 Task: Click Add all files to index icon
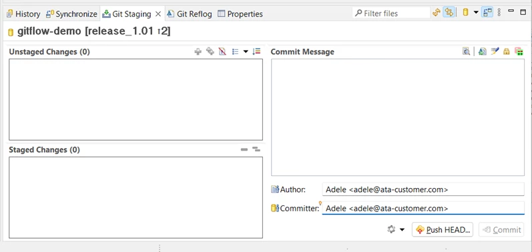(210, 51)
